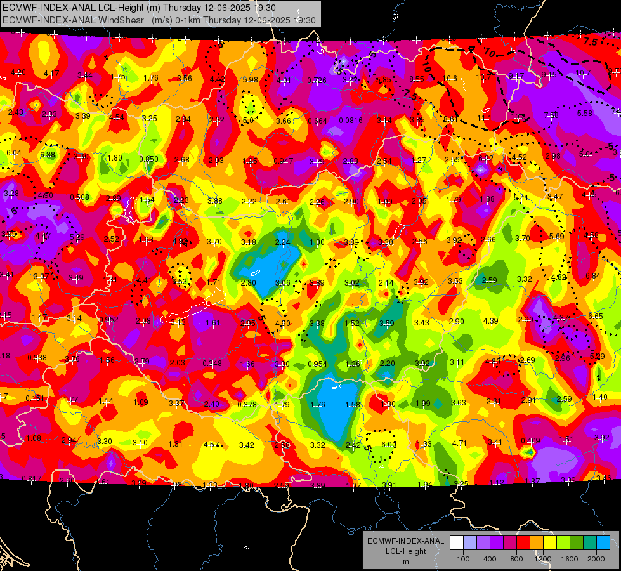Click the wind shear value 0.409
The image size is (621, 571).
(531, 441)
